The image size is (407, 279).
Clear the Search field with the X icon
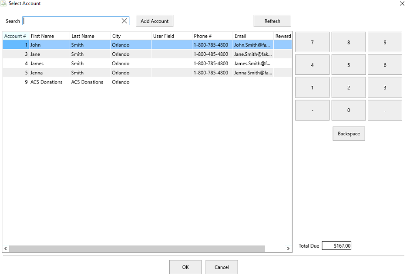click(124, 21)
